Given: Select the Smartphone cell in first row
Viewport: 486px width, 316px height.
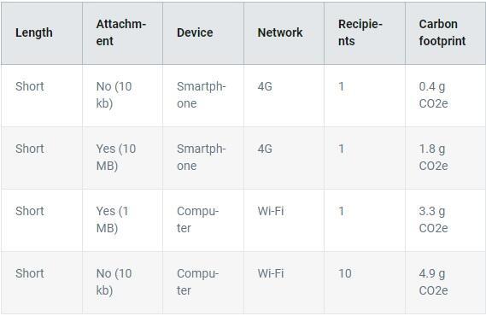Looking at the screenshot, I should tap(203, 96).
